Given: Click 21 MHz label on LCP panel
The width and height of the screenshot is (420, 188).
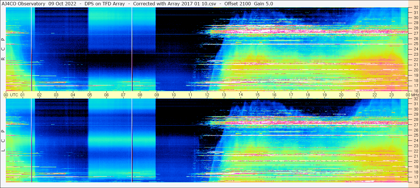Looking at the screenshot, I should click(416, 156).
